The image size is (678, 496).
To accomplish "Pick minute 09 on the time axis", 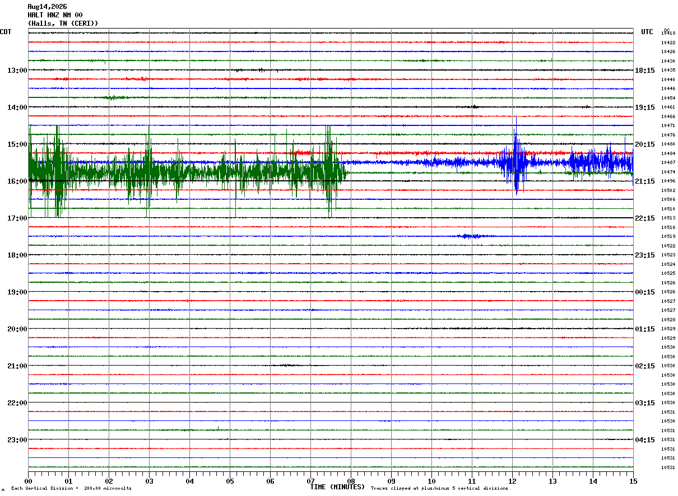I will (391, 481).
